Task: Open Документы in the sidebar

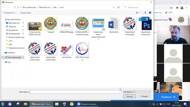Action: point(12,30)
